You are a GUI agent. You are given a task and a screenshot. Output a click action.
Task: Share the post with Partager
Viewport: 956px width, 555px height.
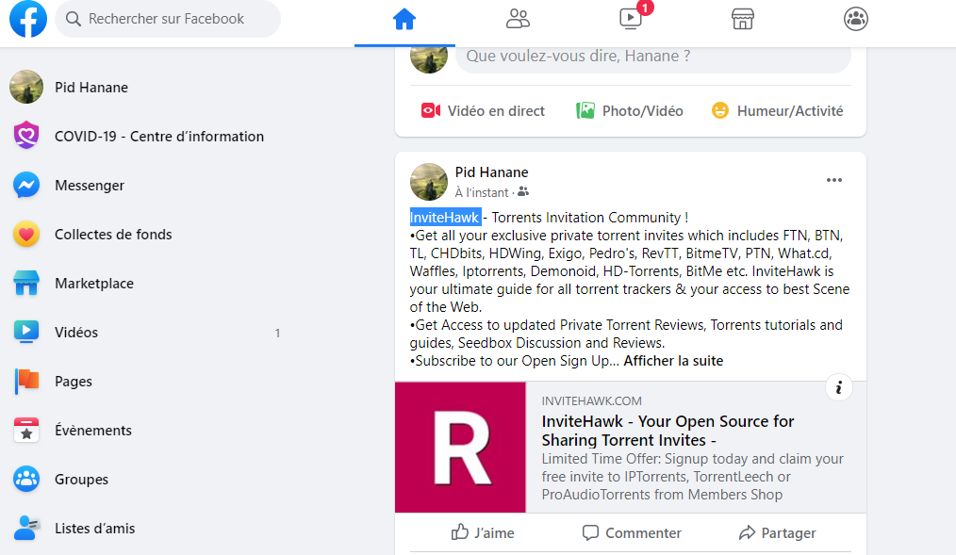(778, 533)
